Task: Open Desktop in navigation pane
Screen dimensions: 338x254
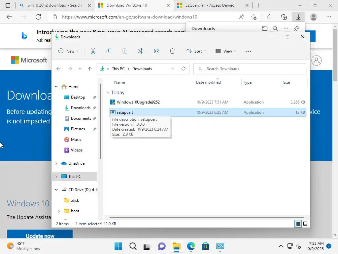Action: pos(78,97)
